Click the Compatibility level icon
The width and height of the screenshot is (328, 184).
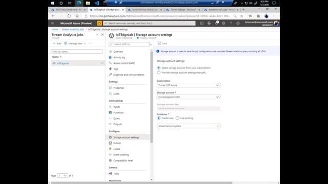click(110, 160)
